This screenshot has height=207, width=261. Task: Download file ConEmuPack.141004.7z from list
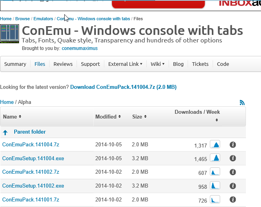pos(31,144)
